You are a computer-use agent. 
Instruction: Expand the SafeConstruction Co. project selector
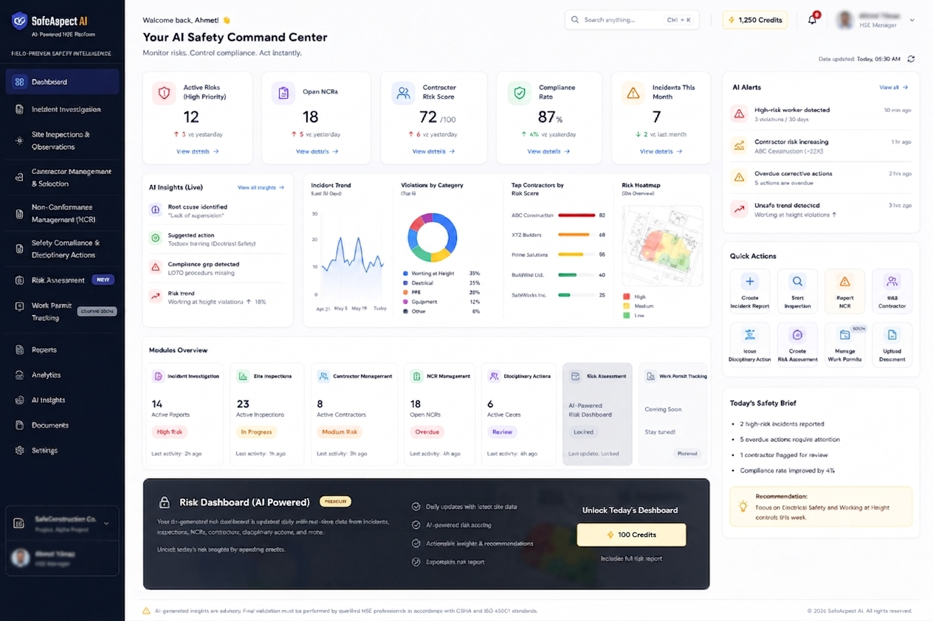point(62,523)
